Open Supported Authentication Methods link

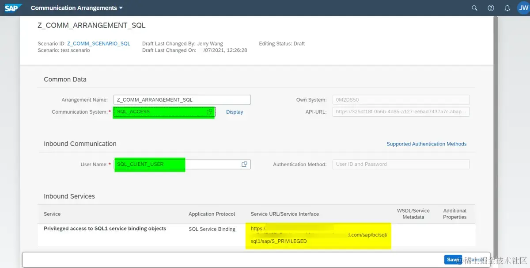point(427,144)
